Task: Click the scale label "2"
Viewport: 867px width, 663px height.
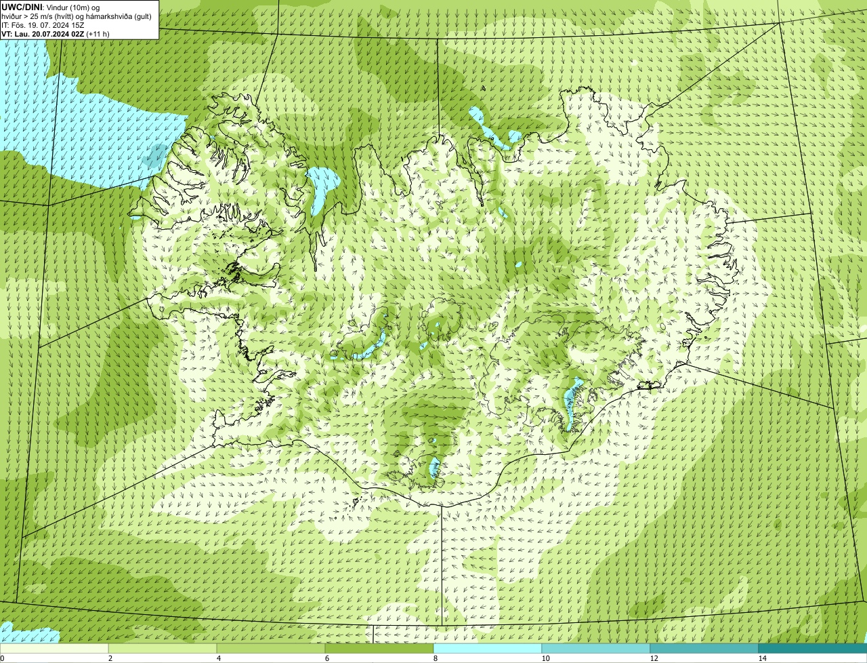Action: click(110, 658)
